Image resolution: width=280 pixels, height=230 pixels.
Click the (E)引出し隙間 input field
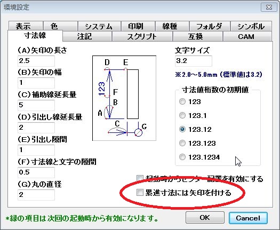tap(36, 150)
